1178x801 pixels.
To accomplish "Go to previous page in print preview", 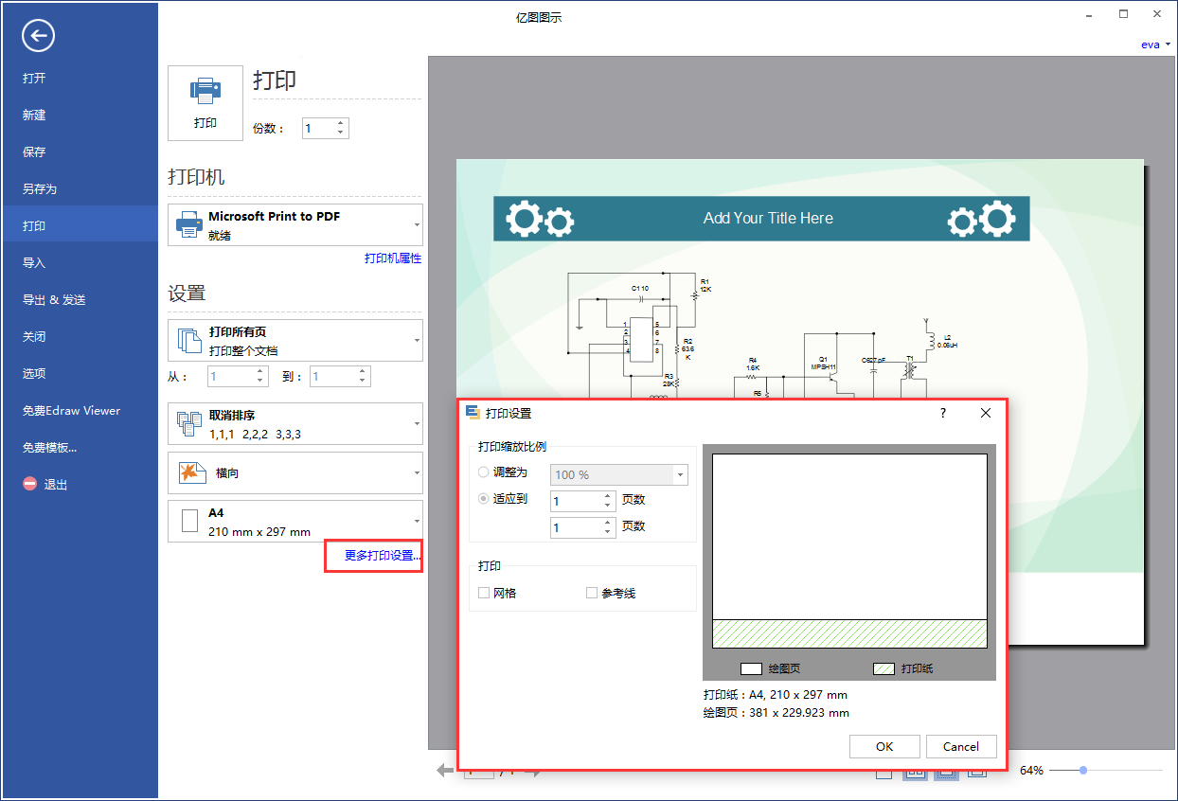I will tap(444, 771).
